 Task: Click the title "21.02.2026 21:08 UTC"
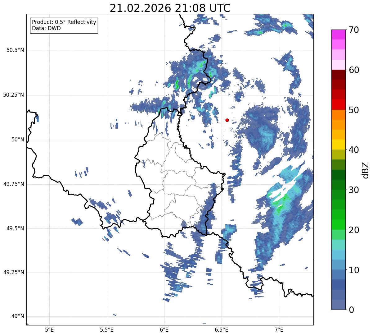click(170, 8)
